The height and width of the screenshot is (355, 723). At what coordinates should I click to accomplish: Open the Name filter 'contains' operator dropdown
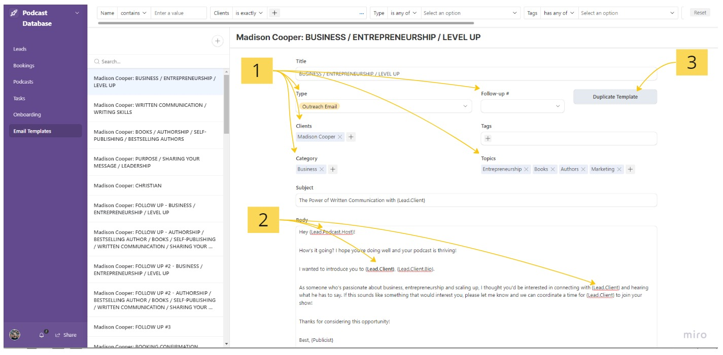(x=133, y=13)
